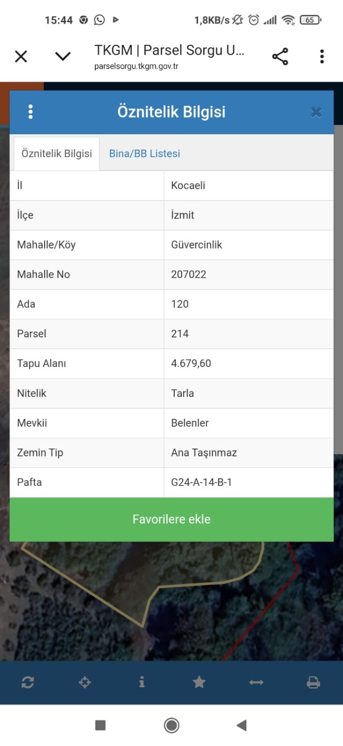Expand the page with the down chevron
Viewport: 343px width, 746px height.
pos(63,56)
